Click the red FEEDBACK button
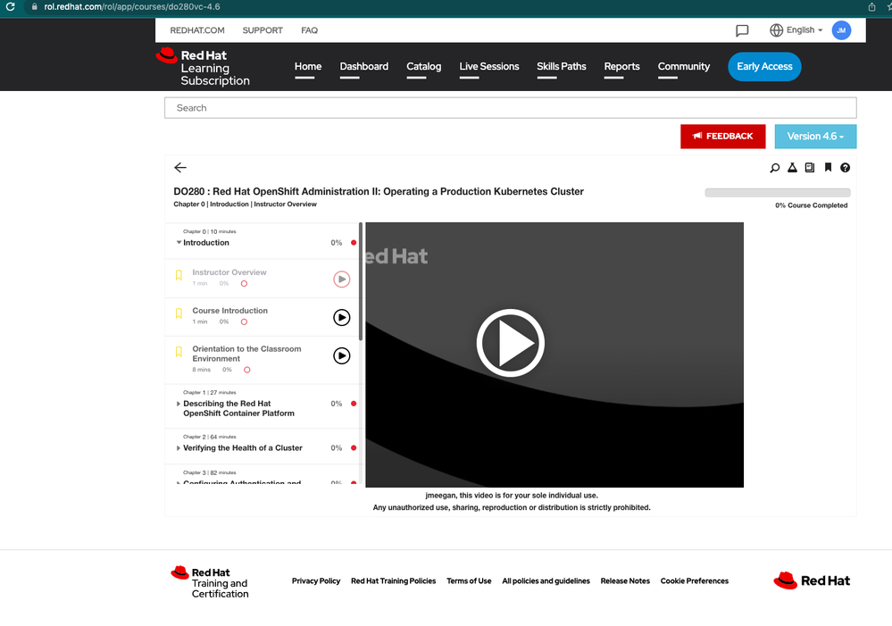892x626 pixels. click(x=722, y=137)
